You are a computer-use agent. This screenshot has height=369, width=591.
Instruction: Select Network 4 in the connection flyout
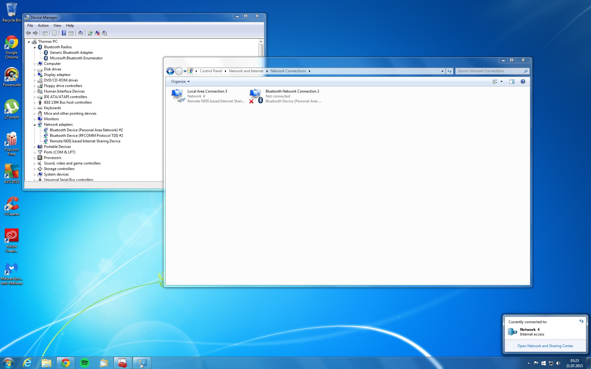coord(545,332)
